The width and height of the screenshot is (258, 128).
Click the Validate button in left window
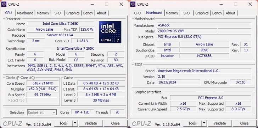point(91,123)
